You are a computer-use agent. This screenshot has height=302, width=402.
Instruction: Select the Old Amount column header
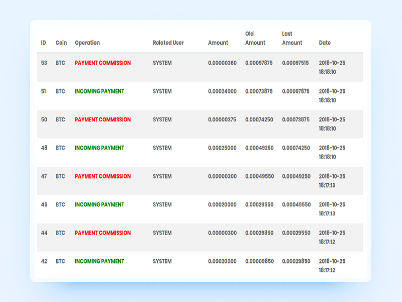click(255, 38)
